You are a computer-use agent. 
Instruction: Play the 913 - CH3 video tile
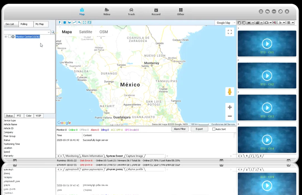click(x=267, y=108)
